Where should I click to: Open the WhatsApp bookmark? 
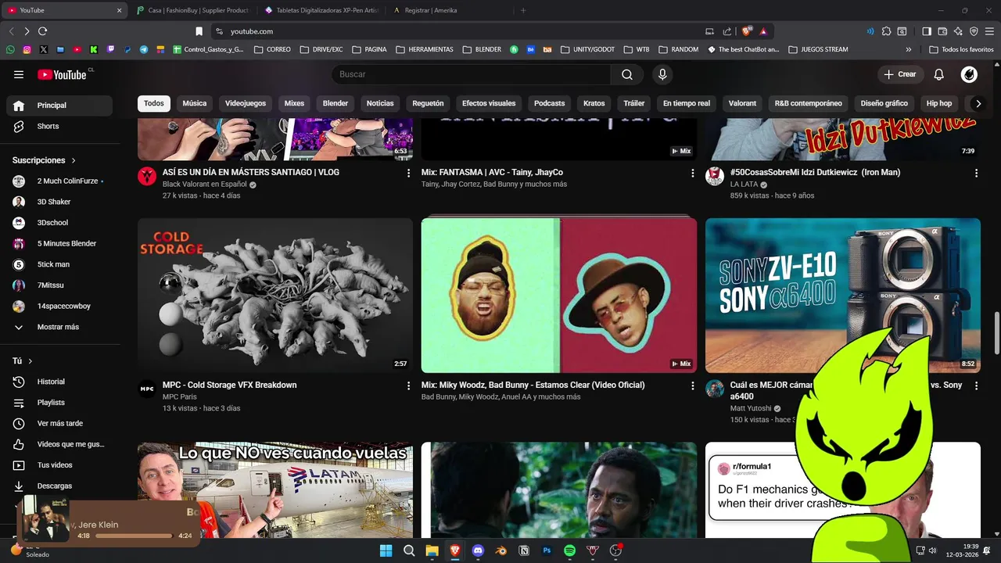(10, 49)
